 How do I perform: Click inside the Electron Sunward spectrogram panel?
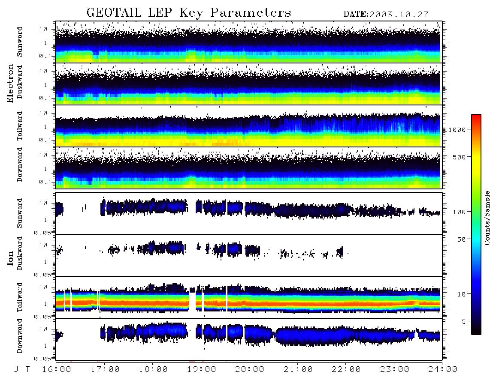coord(249,42)
